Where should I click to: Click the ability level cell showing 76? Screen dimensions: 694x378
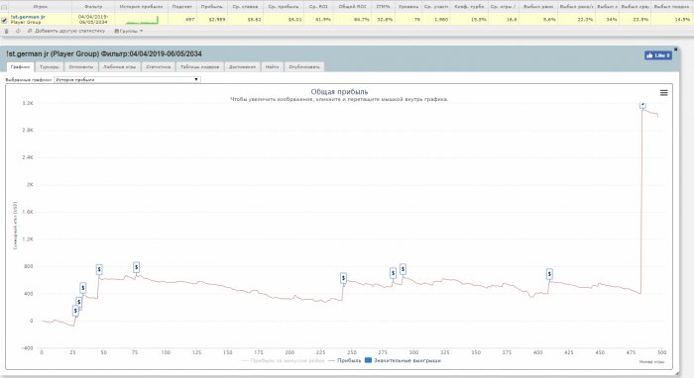point(408,20)
